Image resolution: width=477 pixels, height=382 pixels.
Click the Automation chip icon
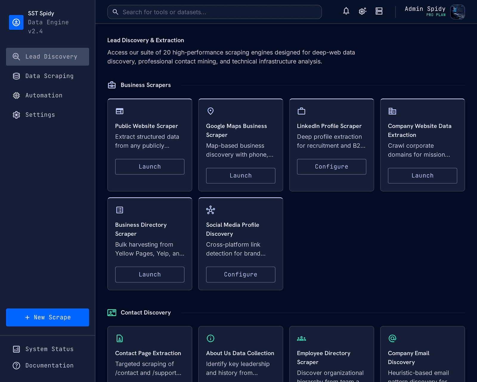(16, 95)
